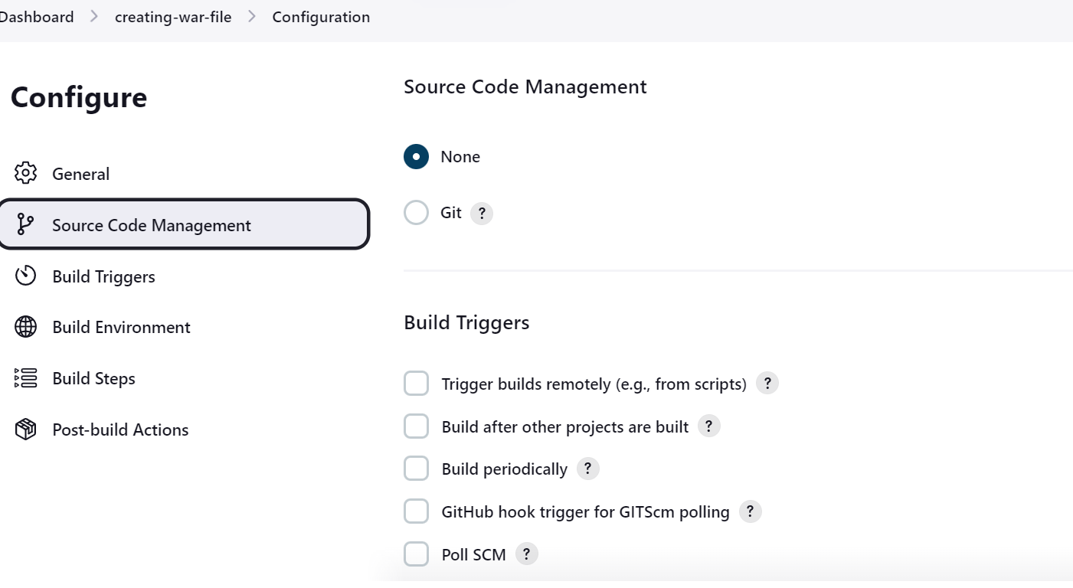The height and width of the screenshot is (588, 1073).
Task: Click the Build Environment globe icon
Action: 26,327
